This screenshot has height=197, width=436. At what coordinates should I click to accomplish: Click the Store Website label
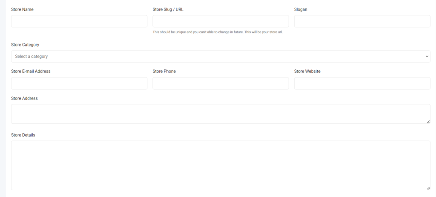(x=307, y=71)
